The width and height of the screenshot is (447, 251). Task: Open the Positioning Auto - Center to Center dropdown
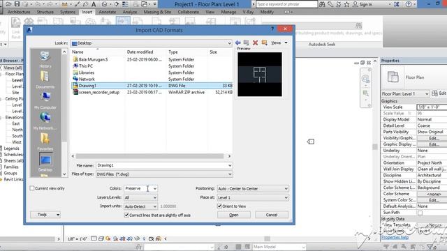point(253,188)
